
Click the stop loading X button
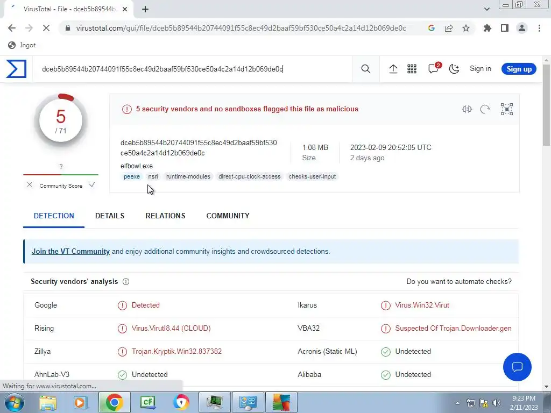[x=46, y=28]
